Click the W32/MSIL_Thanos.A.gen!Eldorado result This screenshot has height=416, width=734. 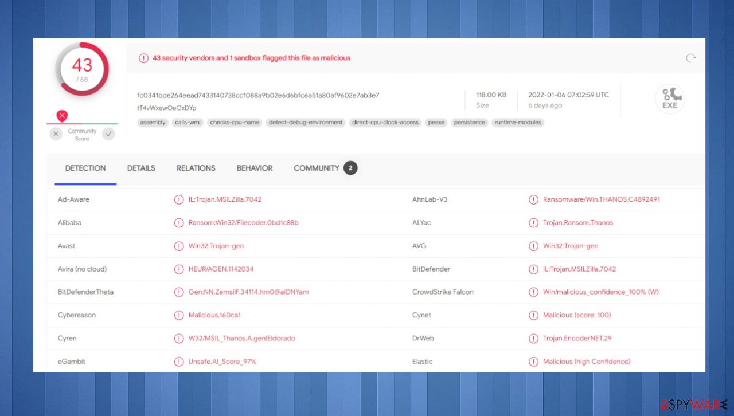(242, 338)
